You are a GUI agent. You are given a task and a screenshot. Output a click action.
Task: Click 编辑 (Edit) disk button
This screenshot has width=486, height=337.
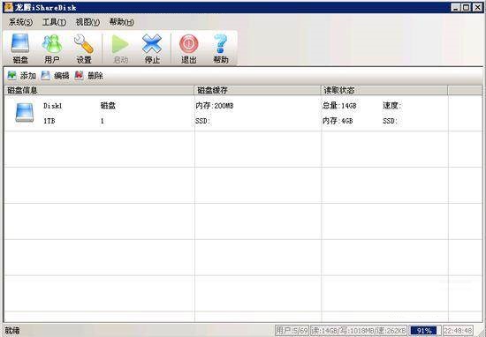[55, 76]
